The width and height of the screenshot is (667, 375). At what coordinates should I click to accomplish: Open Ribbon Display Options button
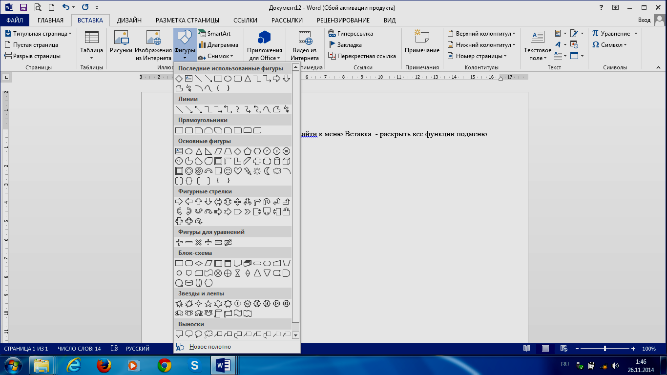click(x=615, y=7)
